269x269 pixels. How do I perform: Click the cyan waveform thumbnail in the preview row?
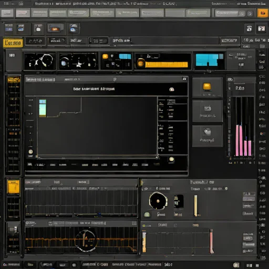[x=209, y=60]
